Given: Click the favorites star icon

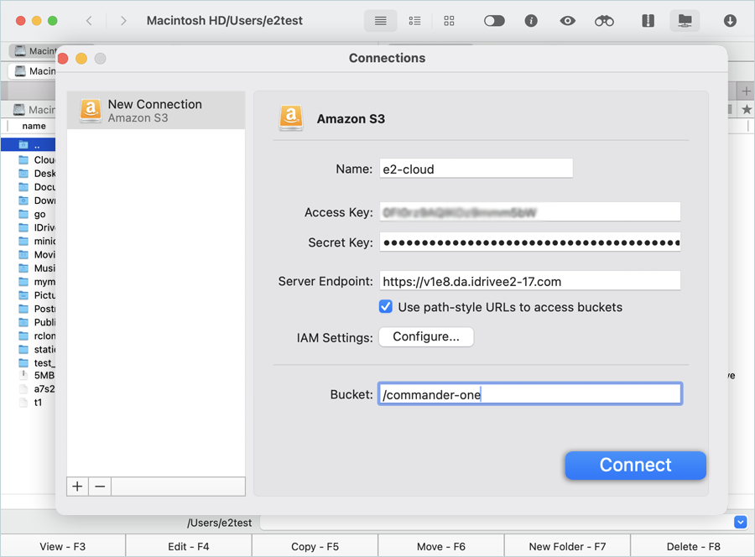Looking at the screenshot, I should 747,109.
